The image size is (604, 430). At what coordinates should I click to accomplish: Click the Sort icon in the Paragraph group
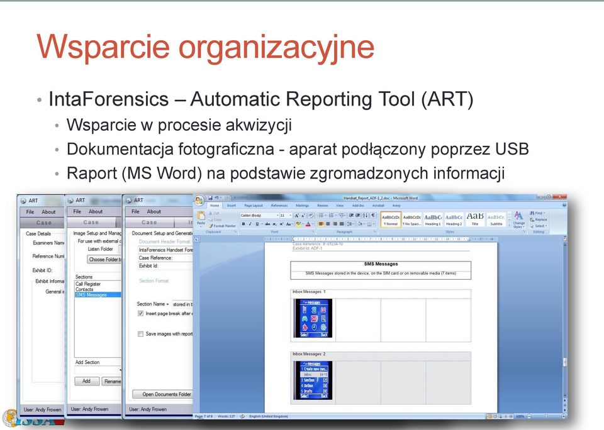pyautogui.click(x=365, y=216)
